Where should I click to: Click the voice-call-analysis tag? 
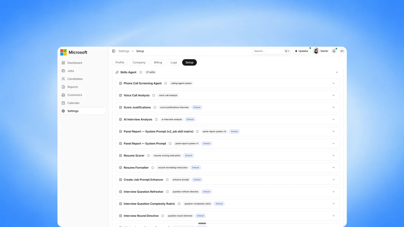[169, 96]
